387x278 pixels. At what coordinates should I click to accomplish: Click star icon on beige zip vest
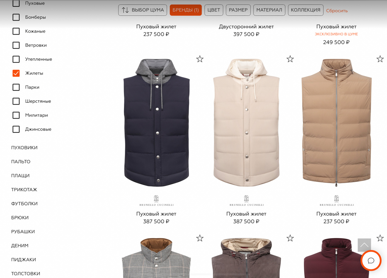380,59
